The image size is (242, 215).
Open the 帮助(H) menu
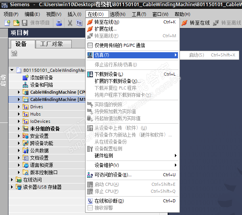point(182,14)
